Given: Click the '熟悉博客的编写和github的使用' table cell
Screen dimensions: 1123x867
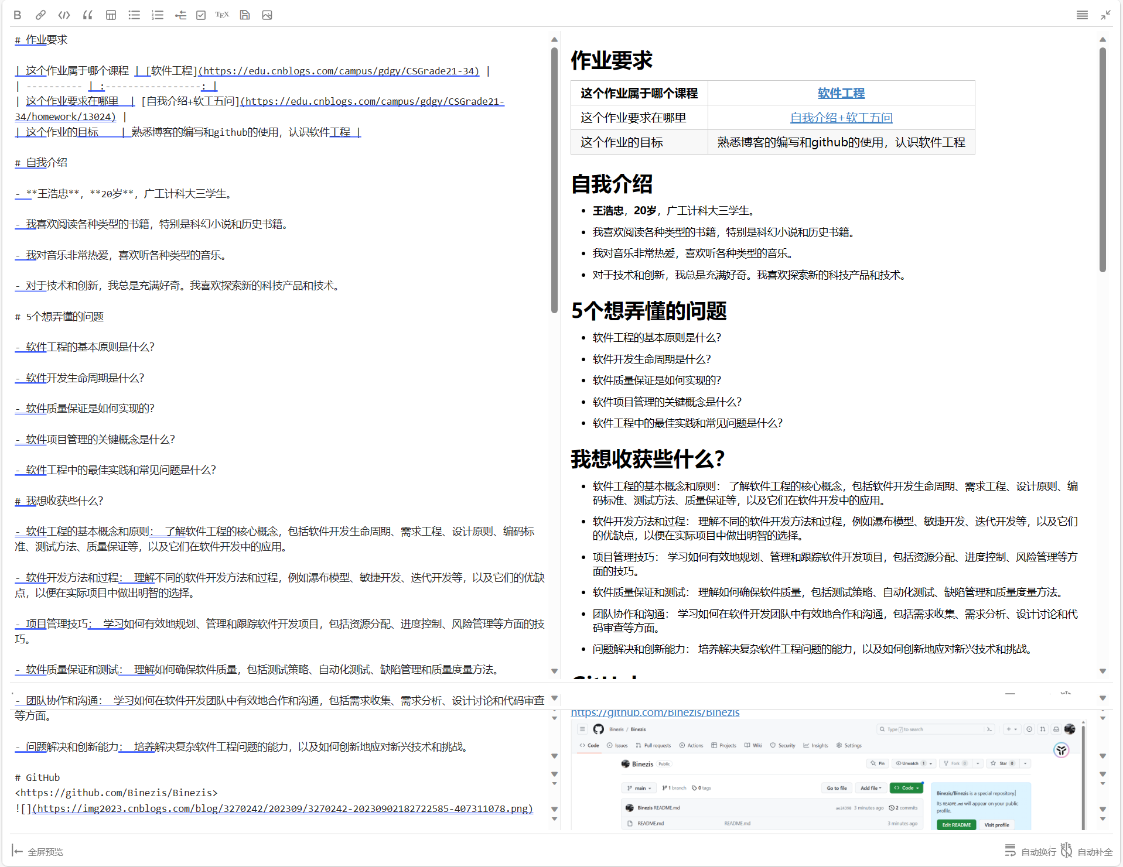Looking at the screenshot, I should point(841,142).
